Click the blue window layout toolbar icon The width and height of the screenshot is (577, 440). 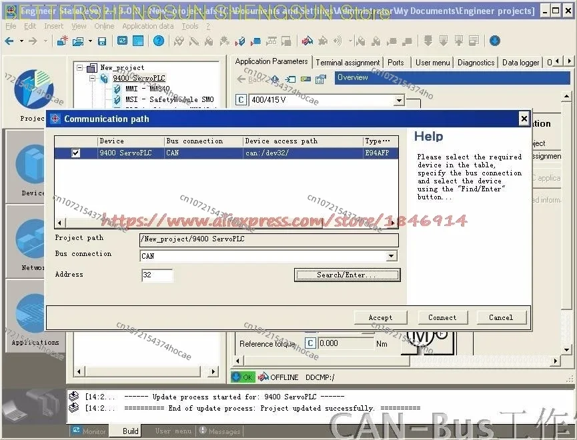coord(138,41)
